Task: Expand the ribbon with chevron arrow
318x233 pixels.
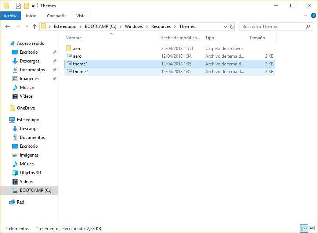Action: click(306, 16)
